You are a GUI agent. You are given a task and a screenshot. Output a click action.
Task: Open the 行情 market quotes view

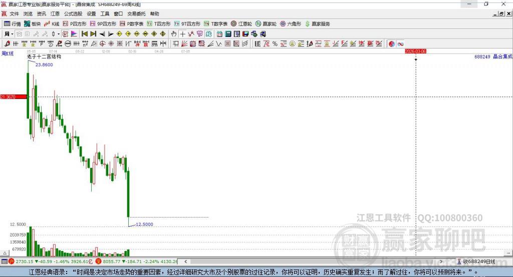point(12,24)
